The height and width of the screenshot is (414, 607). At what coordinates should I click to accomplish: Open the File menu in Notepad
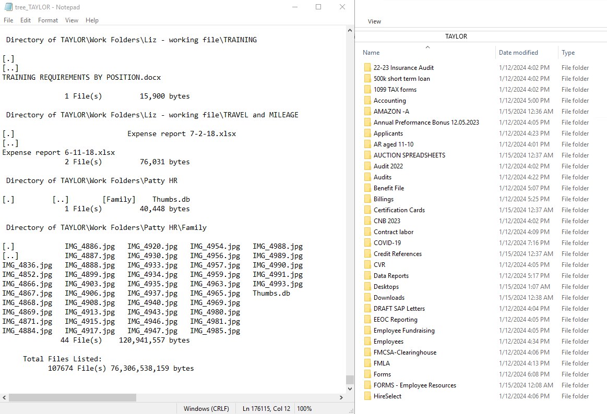[8, 20]
